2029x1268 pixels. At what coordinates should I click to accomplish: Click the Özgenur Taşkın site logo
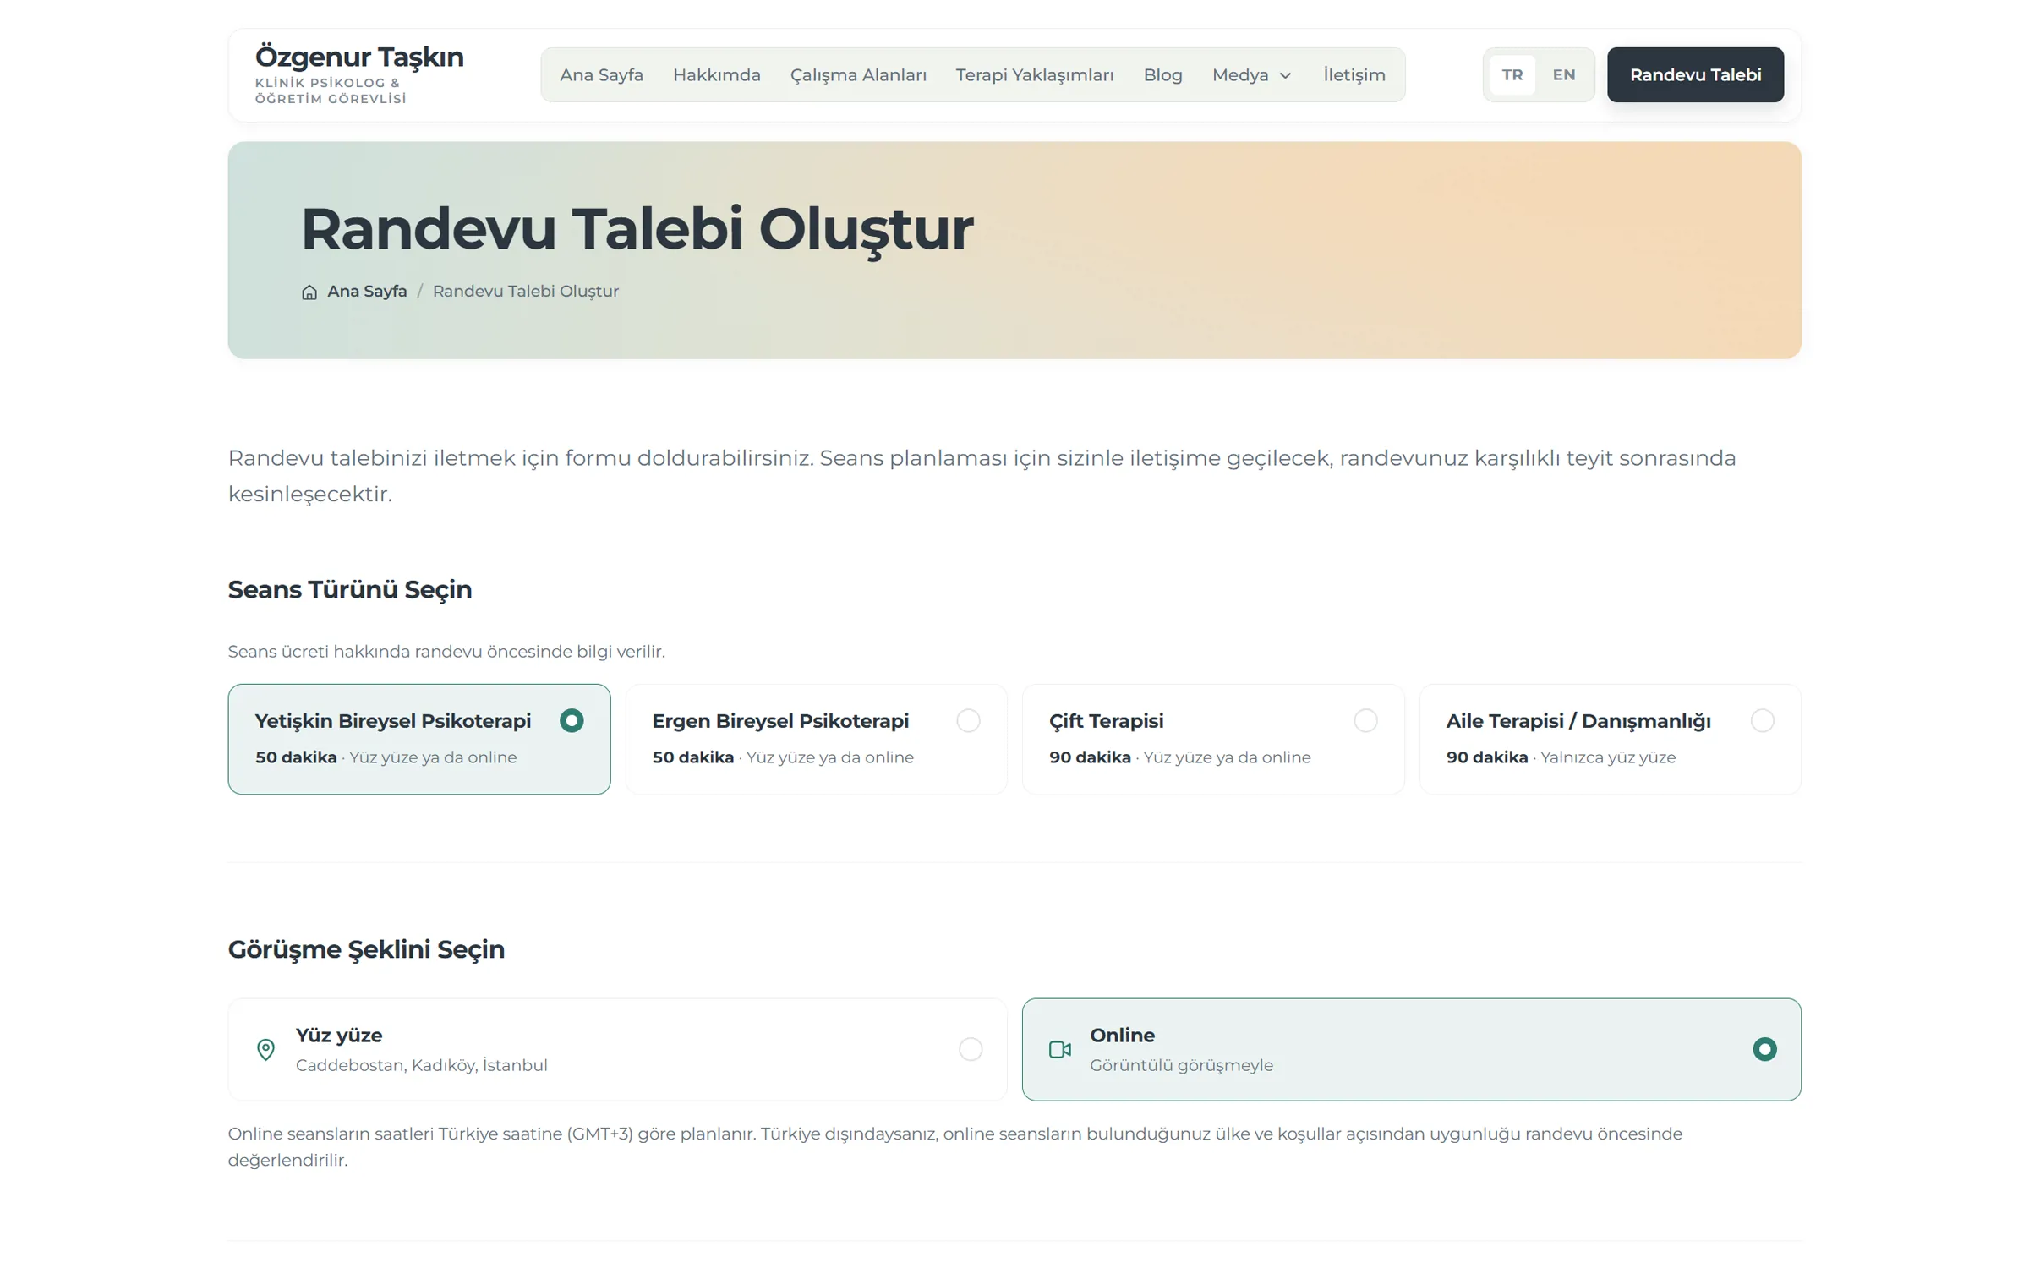359,74
